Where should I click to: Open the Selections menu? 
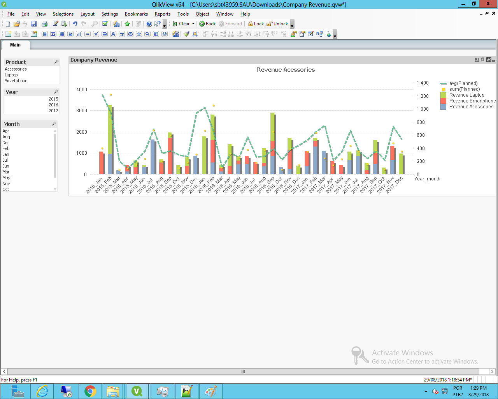(63, 14)
